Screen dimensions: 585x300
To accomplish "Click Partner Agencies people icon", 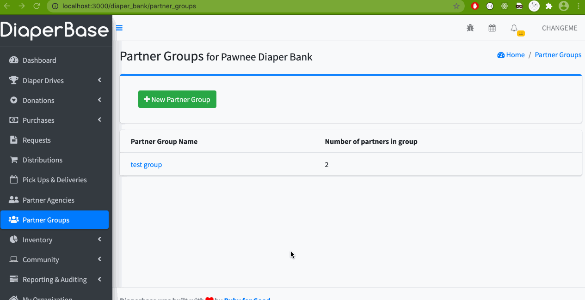I will pyautogui.click(x=14, y=200).
